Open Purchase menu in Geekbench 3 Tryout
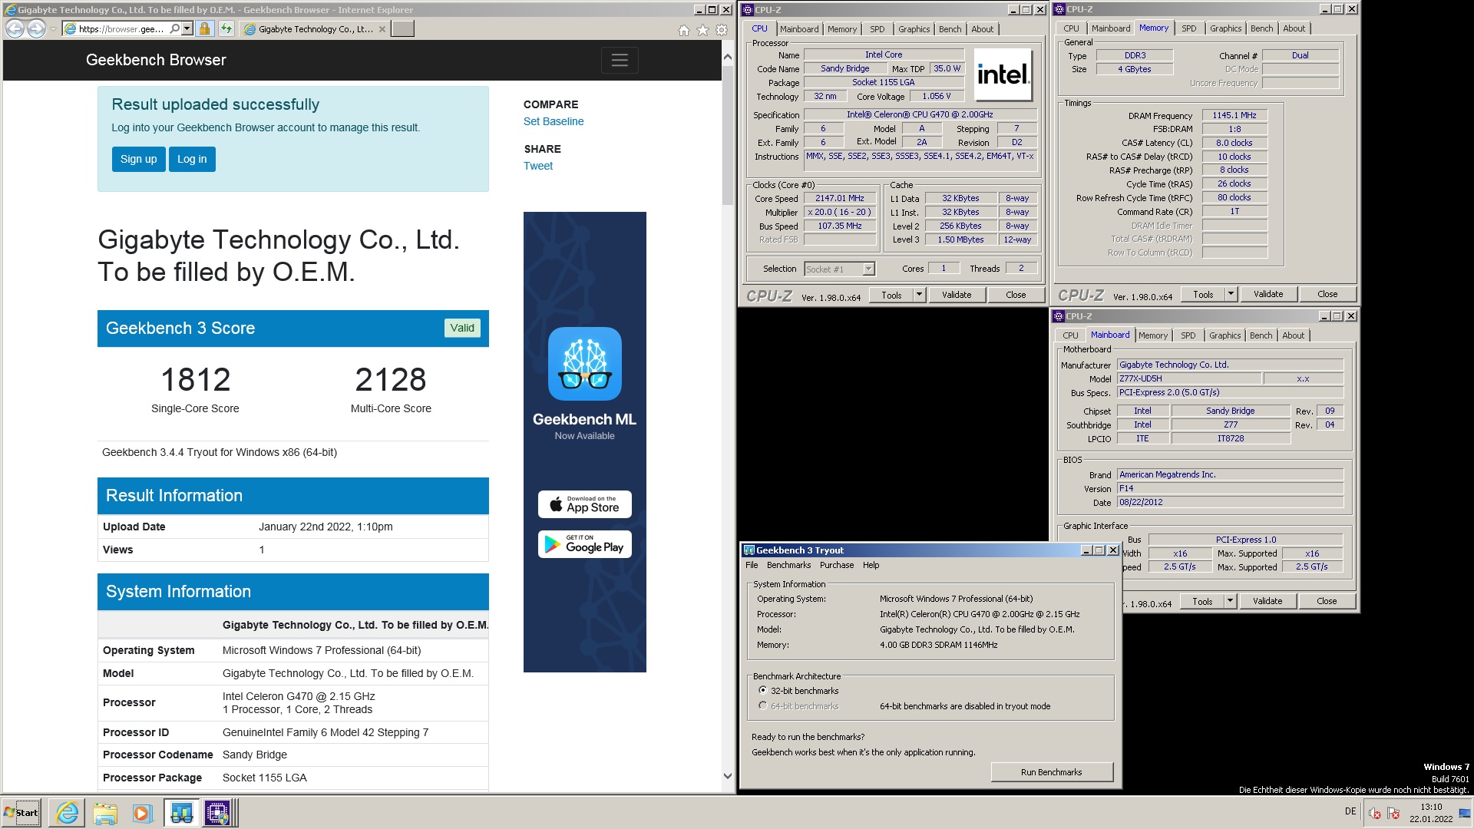Viewport: 1474px width, 829px height. 836,565
